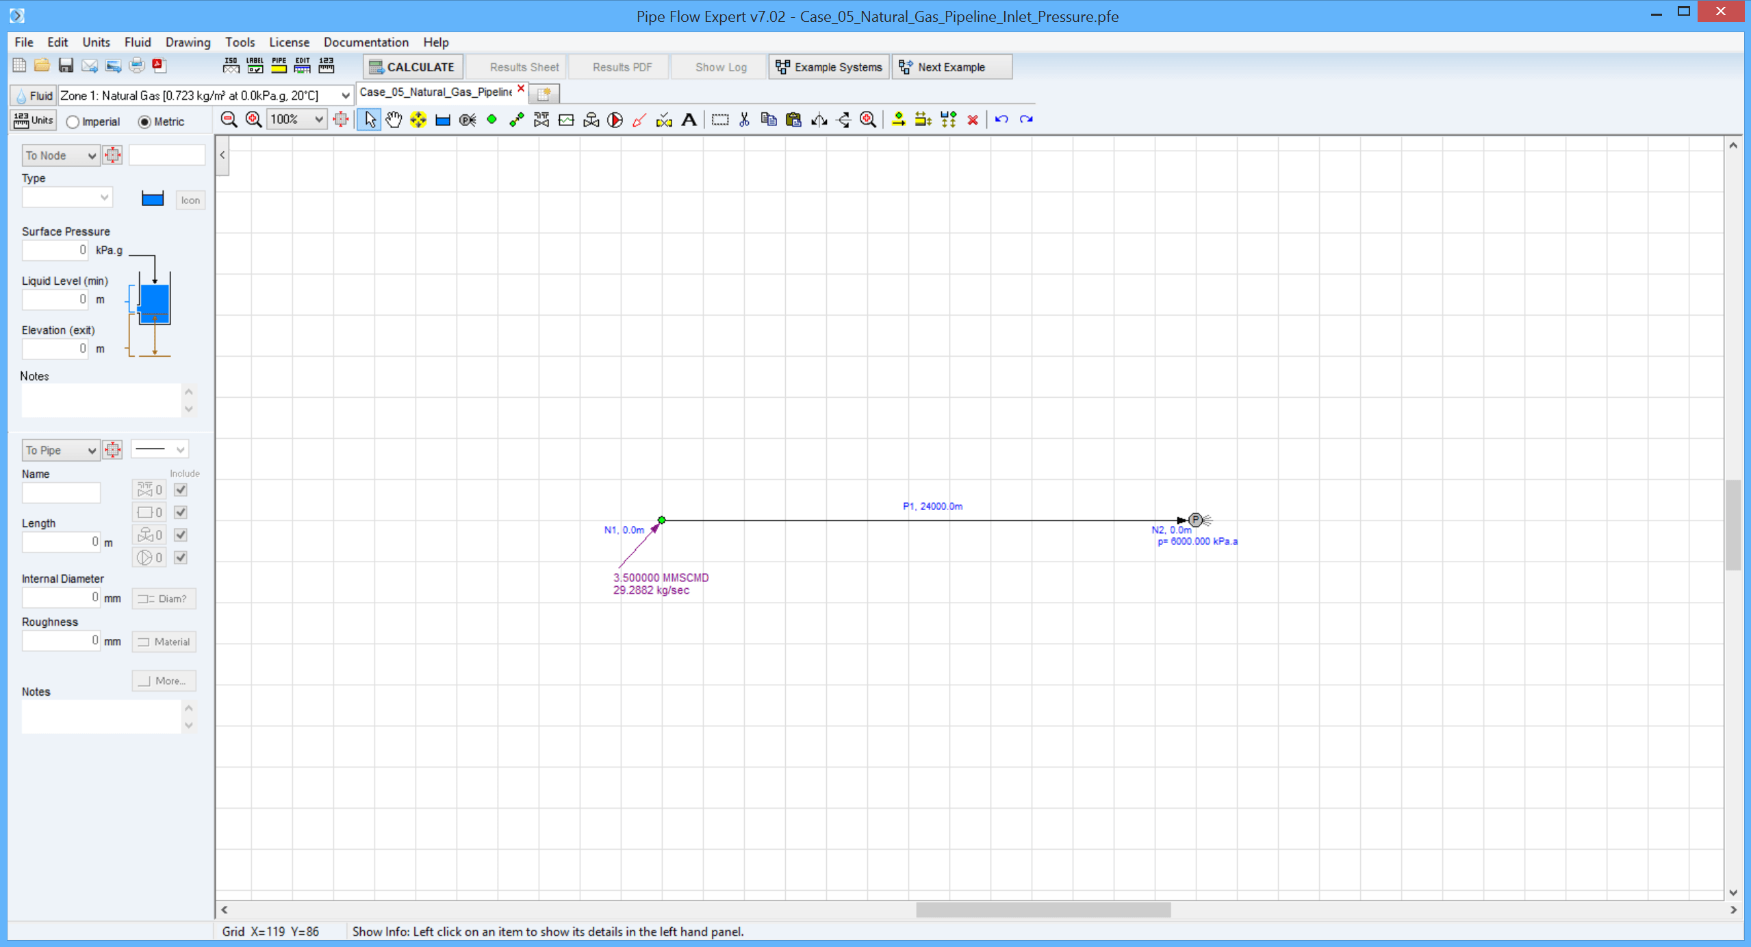Screen dimensions: 1751x947
Task: Click the Zoom Out magnifier icon
Action: [229, 120]
